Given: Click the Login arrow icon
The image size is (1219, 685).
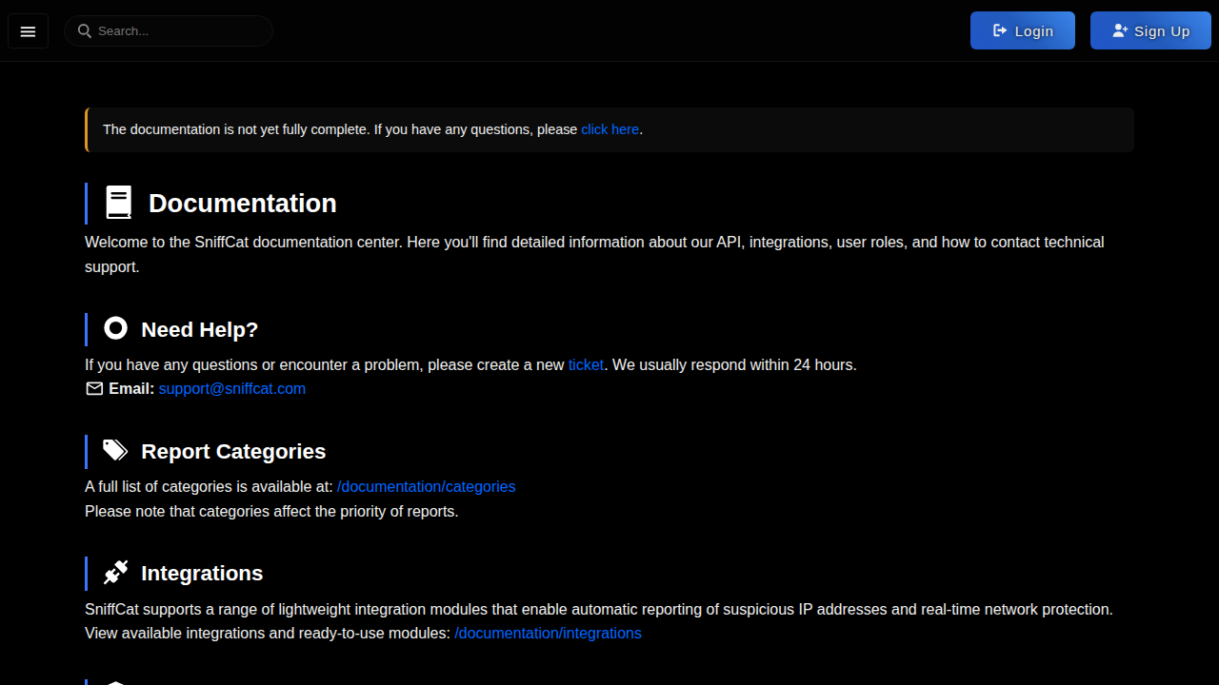Looking at the screenshot, I should 1000,30.
